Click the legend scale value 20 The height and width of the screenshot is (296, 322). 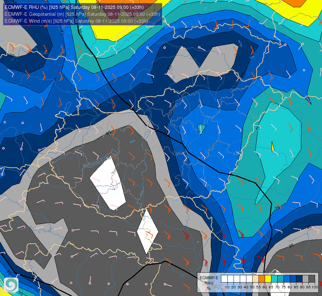pos(234,287)
